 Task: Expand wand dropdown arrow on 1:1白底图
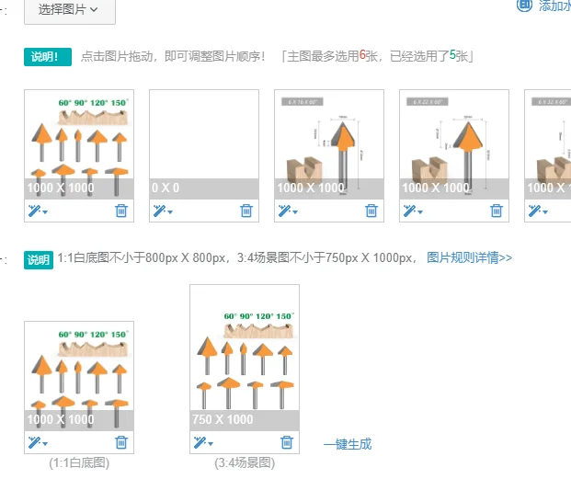[x=45, y=444]
